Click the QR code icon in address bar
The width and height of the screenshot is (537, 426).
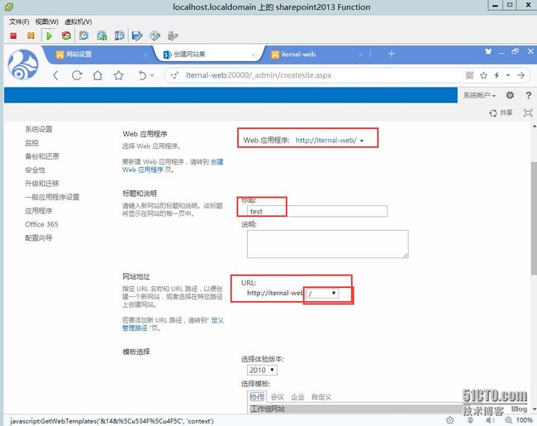click(469, 75)
